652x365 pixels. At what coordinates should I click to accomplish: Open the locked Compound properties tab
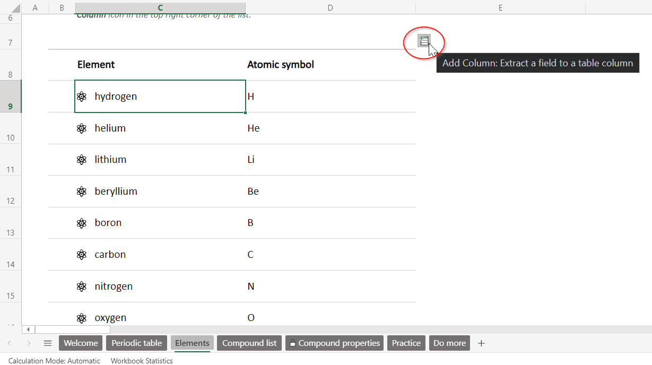pos(334,343)
